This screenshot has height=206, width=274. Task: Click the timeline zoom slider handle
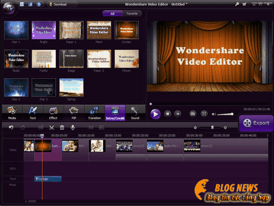coord(212,127)
